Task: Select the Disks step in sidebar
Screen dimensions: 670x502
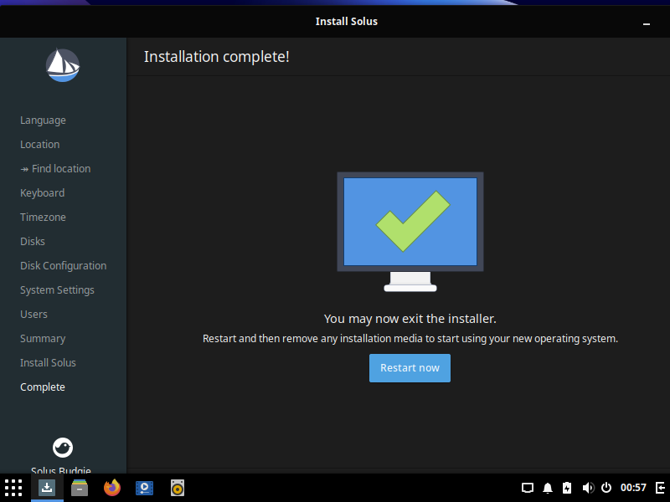Action: pos(33,241)
